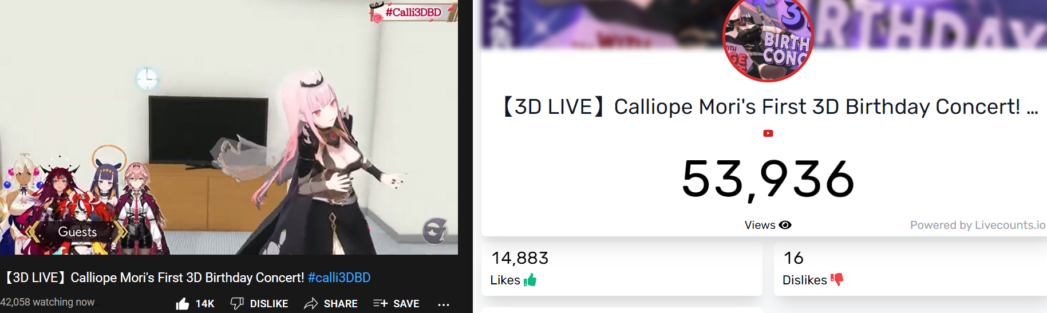Viewport: 1047px width, 313px height.
Task: Click the SHARE button label
Action: tap(341, 304)
